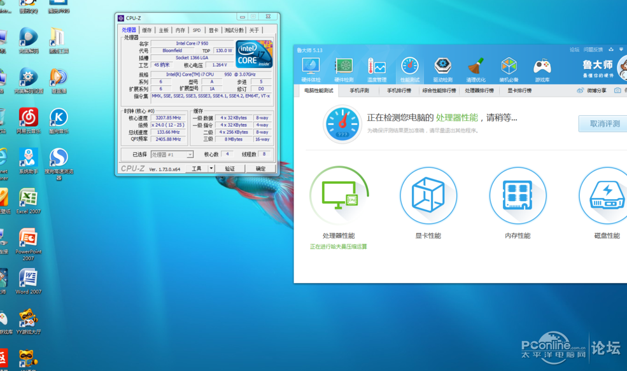This screenshot has height=371, width=627.
Task: Click the 3207.85 MHz core speed value
Action: (x=168, y=118)
